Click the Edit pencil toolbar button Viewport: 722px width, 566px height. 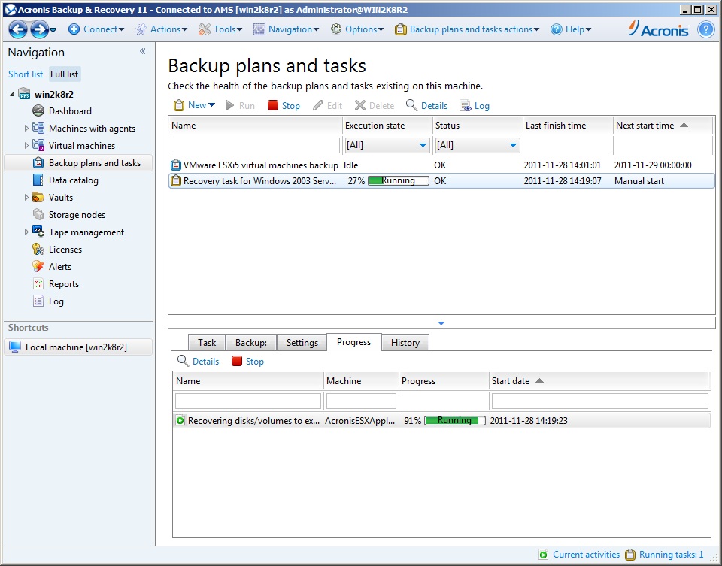coord(327,105)
